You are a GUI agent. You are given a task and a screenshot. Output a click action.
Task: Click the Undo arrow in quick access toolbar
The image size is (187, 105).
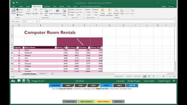[17, 3]
